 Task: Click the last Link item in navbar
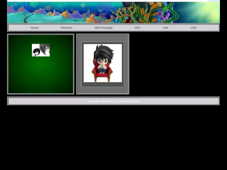pyautogui.click(x=193, y=28)
